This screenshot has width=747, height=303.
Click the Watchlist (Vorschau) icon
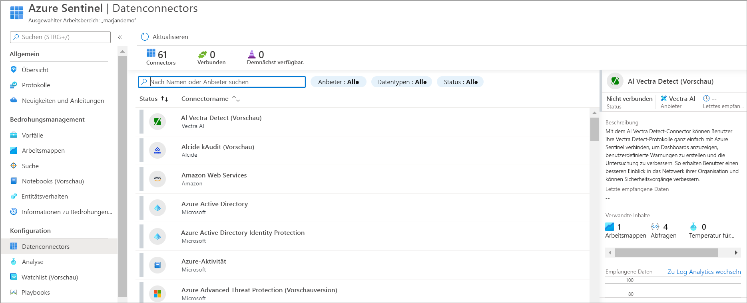14,277
